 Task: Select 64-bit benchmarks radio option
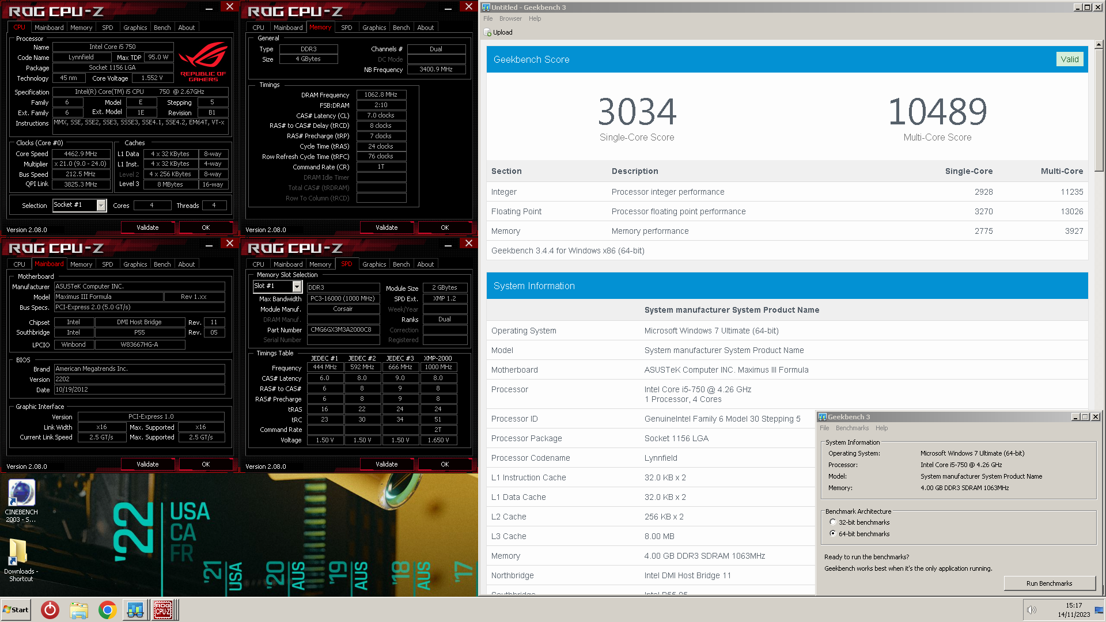[x=833, y=534]
